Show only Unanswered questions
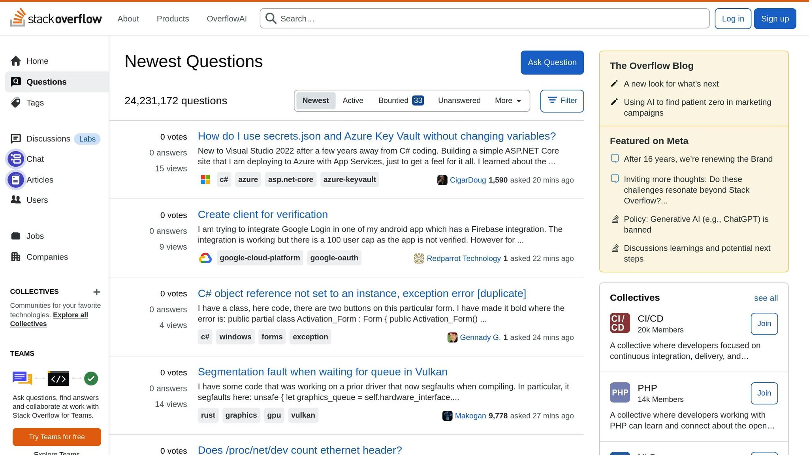Image resolution: width=809 pixels, height=455 pixels. point(459,100)
